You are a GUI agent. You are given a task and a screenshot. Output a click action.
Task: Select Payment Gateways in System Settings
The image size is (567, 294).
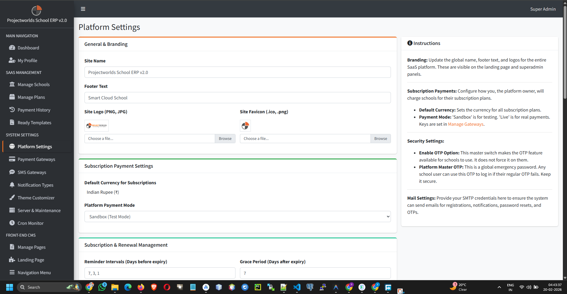tap(36, 159)
